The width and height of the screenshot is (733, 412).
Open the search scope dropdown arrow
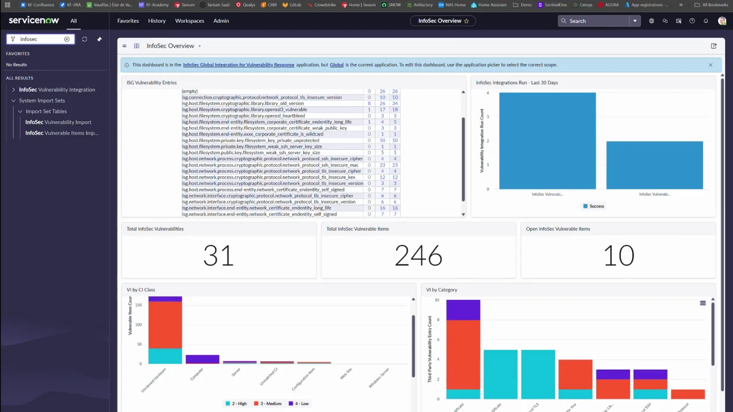click(635, 21)
